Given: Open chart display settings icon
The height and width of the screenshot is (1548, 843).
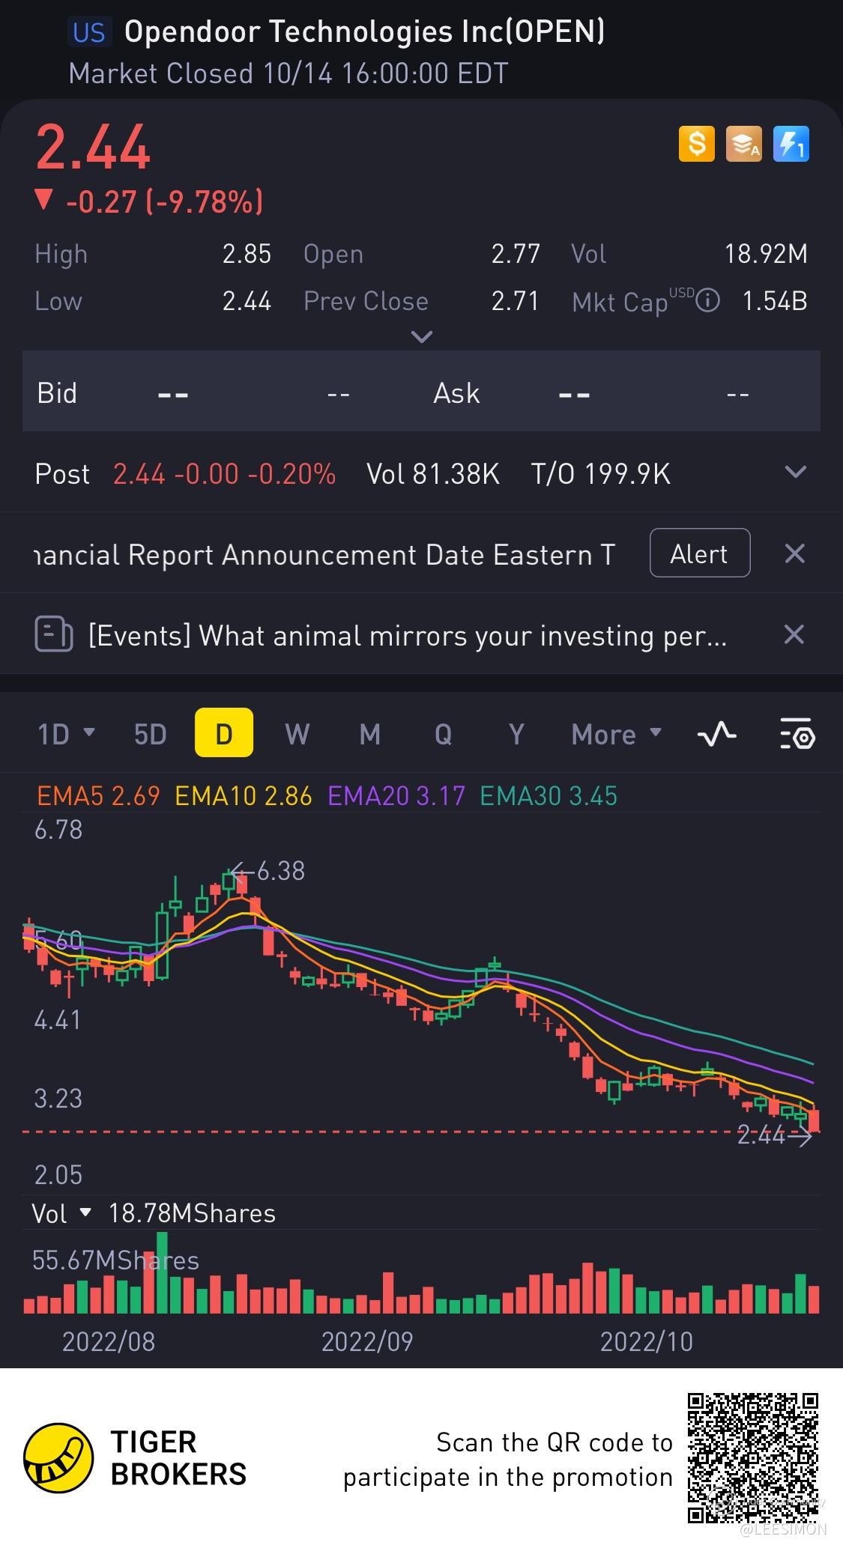Looking at the screenshot, I should pos(797,734).
